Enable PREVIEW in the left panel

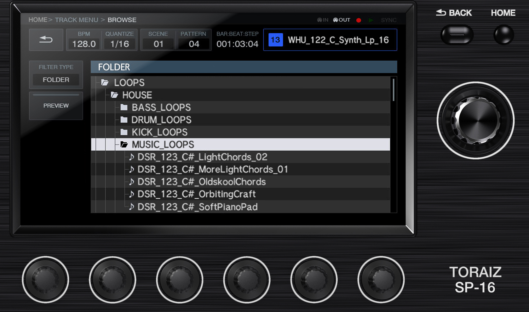(x=56, y=106)
